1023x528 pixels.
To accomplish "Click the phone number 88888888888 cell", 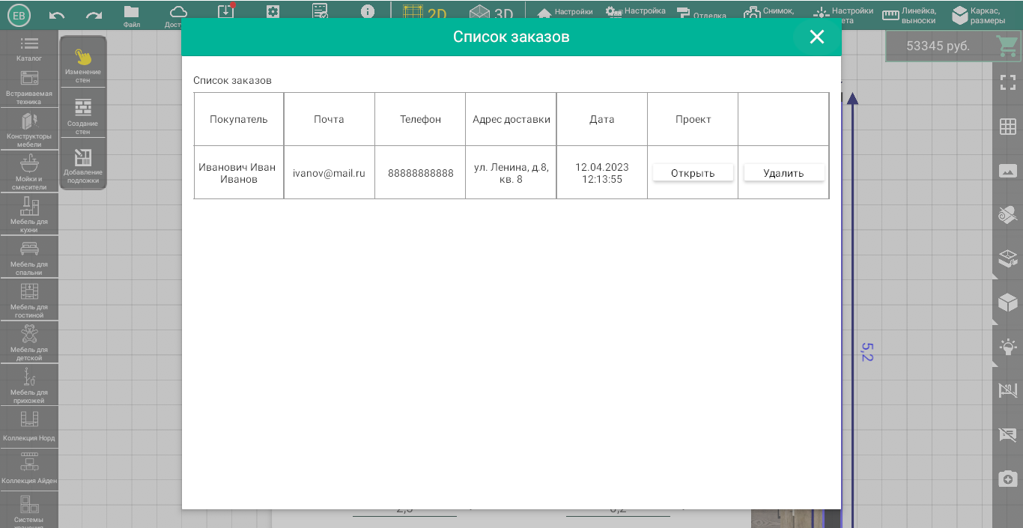I will 421,173.
